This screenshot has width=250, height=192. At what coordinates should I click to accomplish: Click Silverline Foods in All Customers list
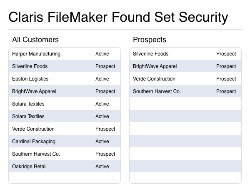click(30, 66)
